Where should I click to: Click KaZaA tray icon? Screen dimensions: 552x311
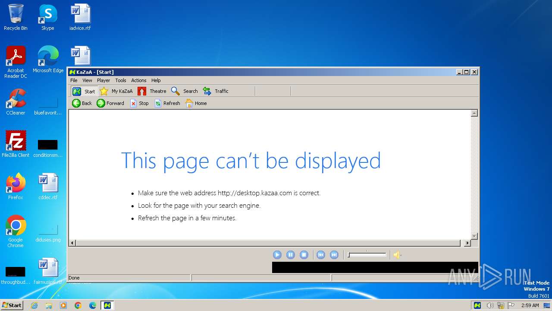point(477,305)
